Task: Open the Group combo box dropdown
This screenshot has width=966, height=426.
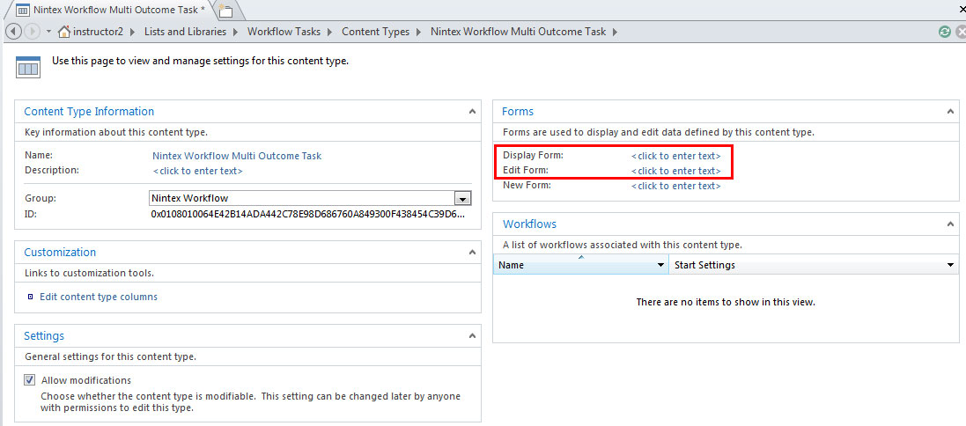Action: [461, 198]
